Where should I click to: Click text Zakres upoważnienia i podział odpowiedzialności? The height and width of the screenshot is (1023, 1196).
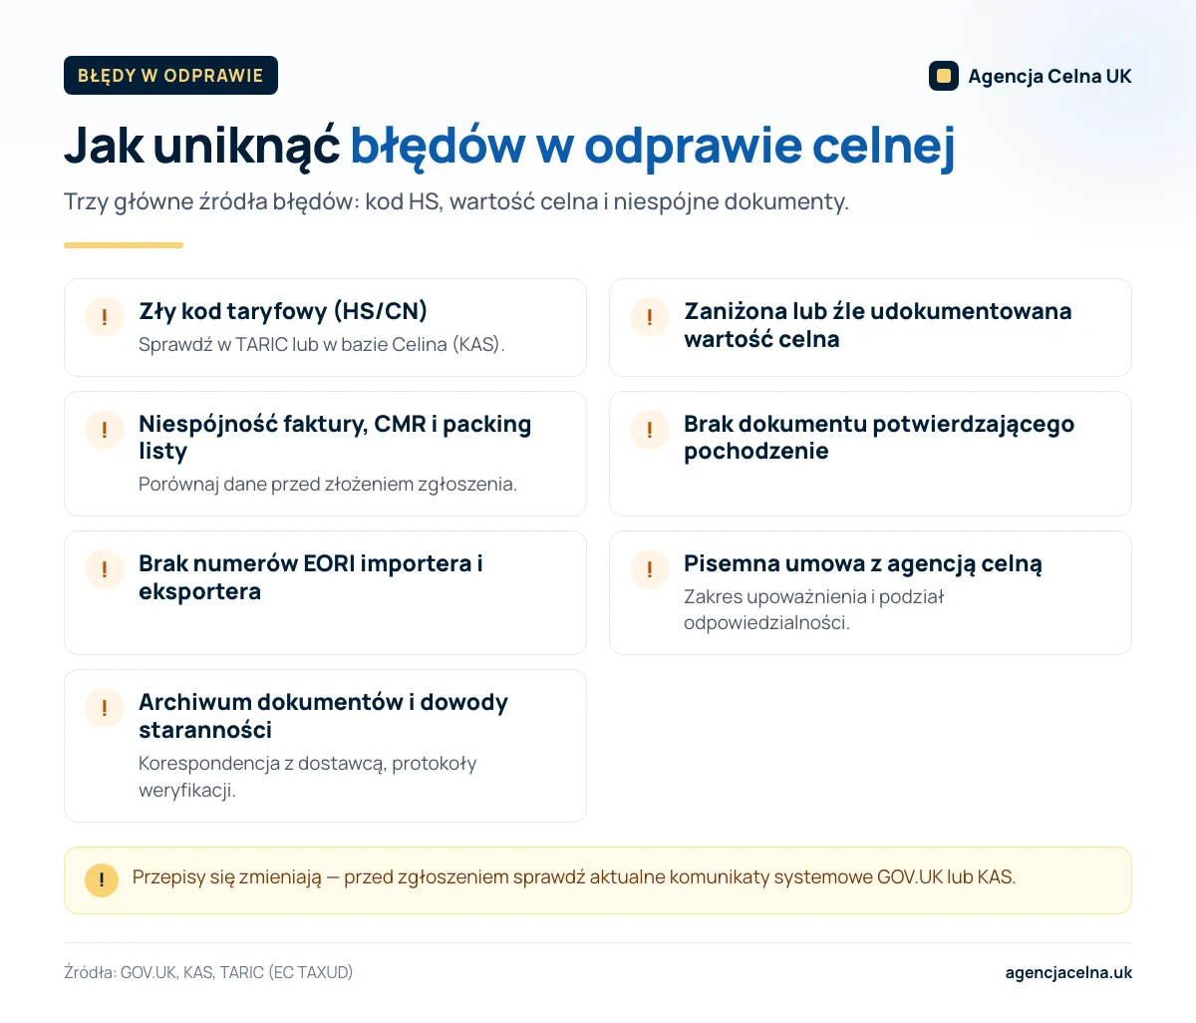(x=813, y=610)
